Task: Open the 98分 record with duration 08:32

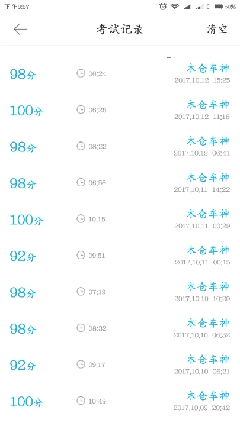Action: point(120,328)
